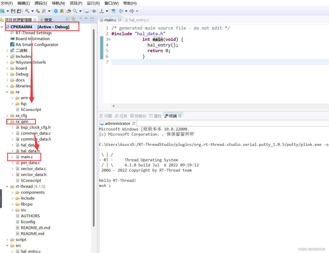
Task: Click the Save icon in the toolbar
Action: coord(13,11)
